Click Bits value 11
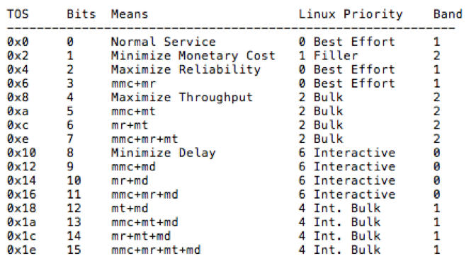Image resolution: width=476 pixels, height=268 pixels. pos(74,194)
